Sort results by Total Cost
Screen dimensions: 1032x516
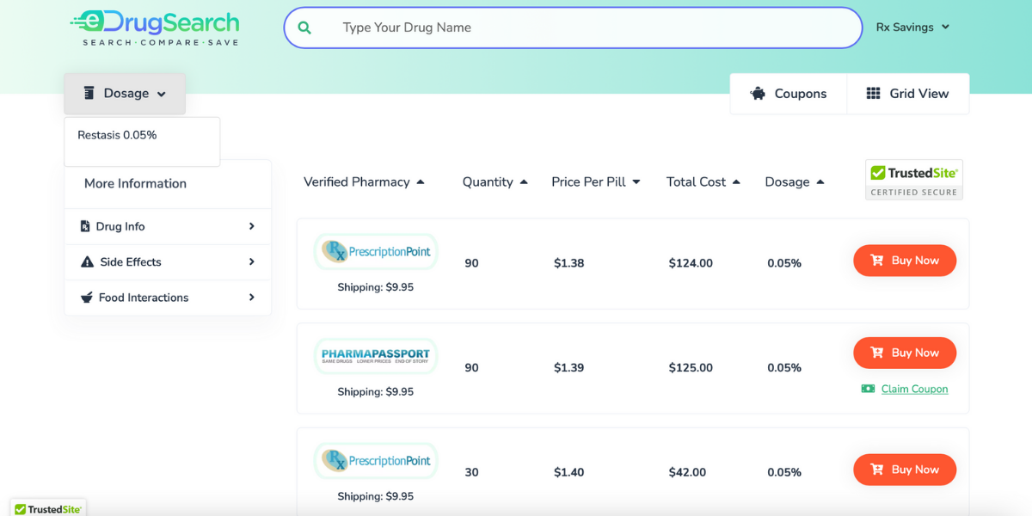[x=703, y=182]
